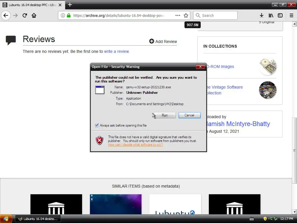
Task: Click the qemu-w32-setup-20221230.exe file name
Action: [x=148, y=87]
